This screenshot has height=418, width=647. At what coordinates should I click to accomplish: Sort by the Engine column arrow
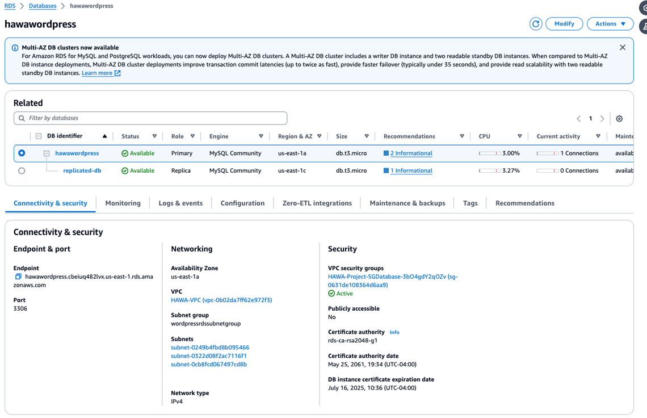(x=261, y=136)
